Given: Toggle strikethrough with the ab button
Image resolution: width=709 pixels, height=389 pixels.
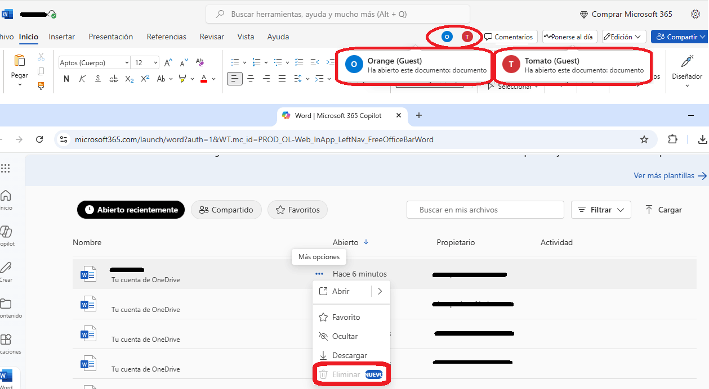Looking at the screenshot, I should pos(114,79).
